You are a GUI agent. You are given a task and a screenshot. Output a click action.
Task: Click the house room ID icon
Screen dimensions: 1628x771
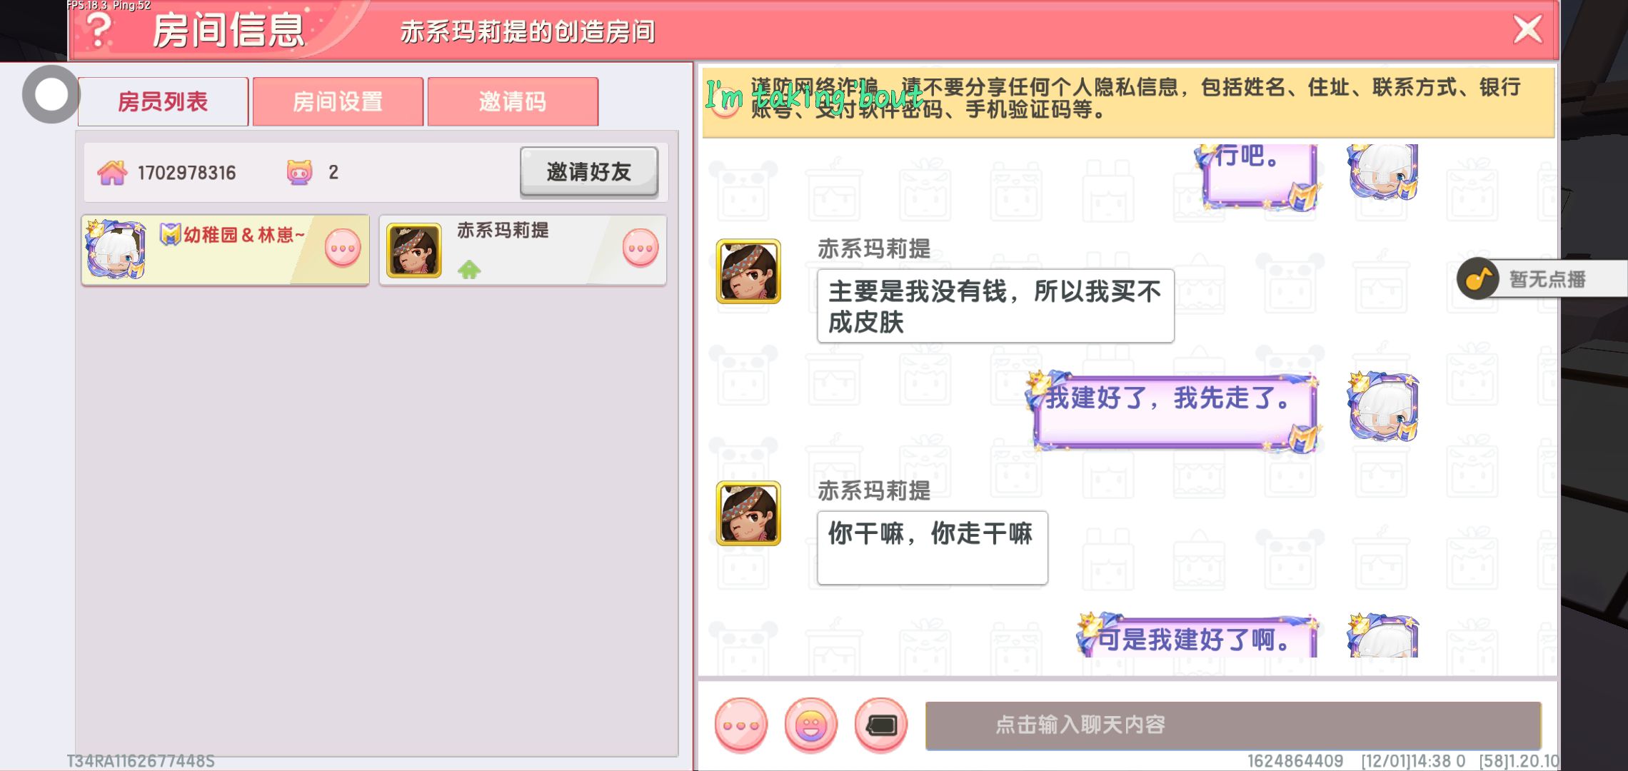pos(112,172)
